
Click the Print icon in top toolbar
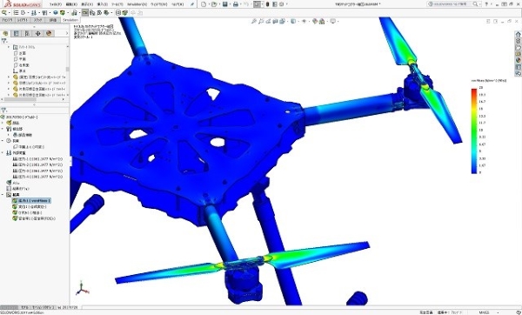(236, 4)
